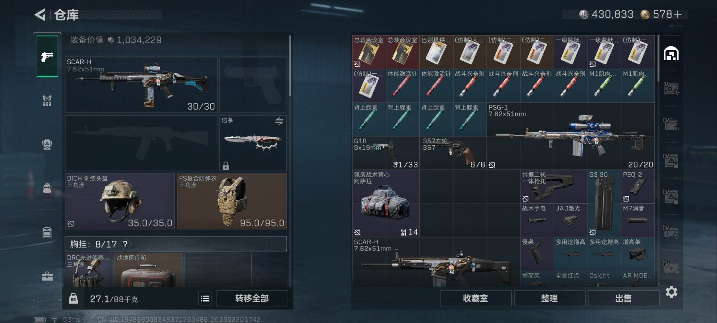Viewport: 717px width, 323px height.
Task: Click the 转移全部 button
Action: [252, 298]
